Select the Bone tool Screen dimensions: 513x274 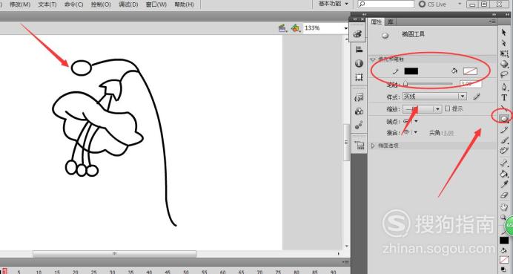504,163
